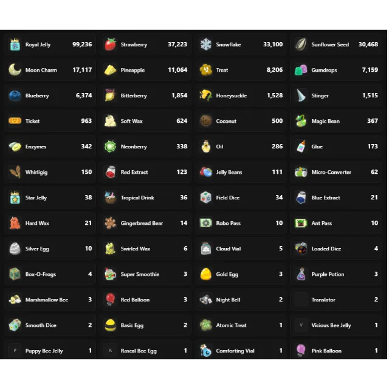Viewport: 389px width, 389px height.
Task: Select the Puppy Bee Jelly entry
Action: 50,351
